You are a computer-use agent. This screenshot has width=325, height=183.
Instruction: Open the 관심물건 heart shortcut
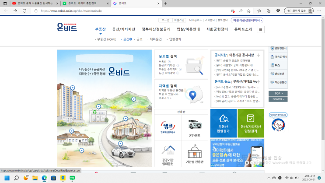(x=278, y=74)
